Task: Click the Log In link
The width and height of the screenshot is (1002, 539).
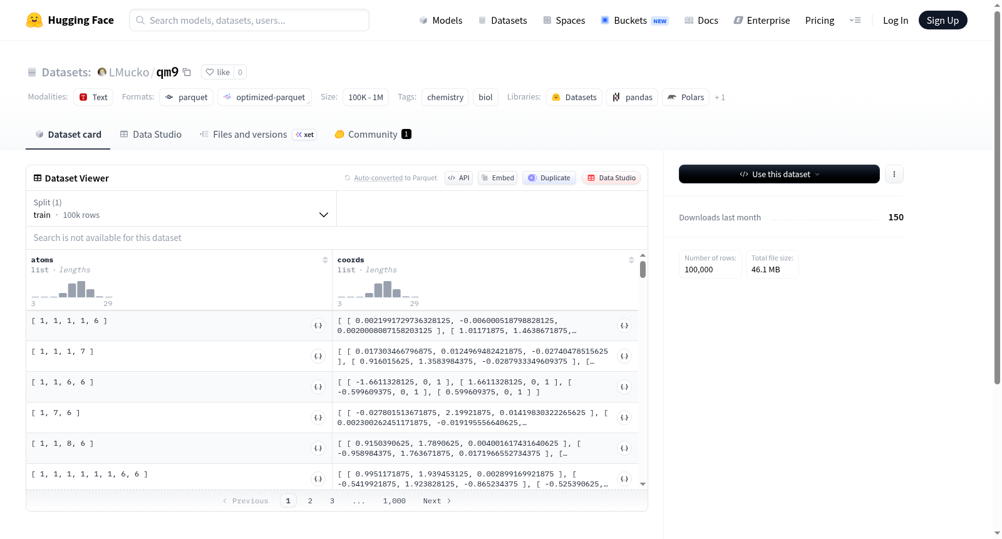Action: (x=896, y=20)
